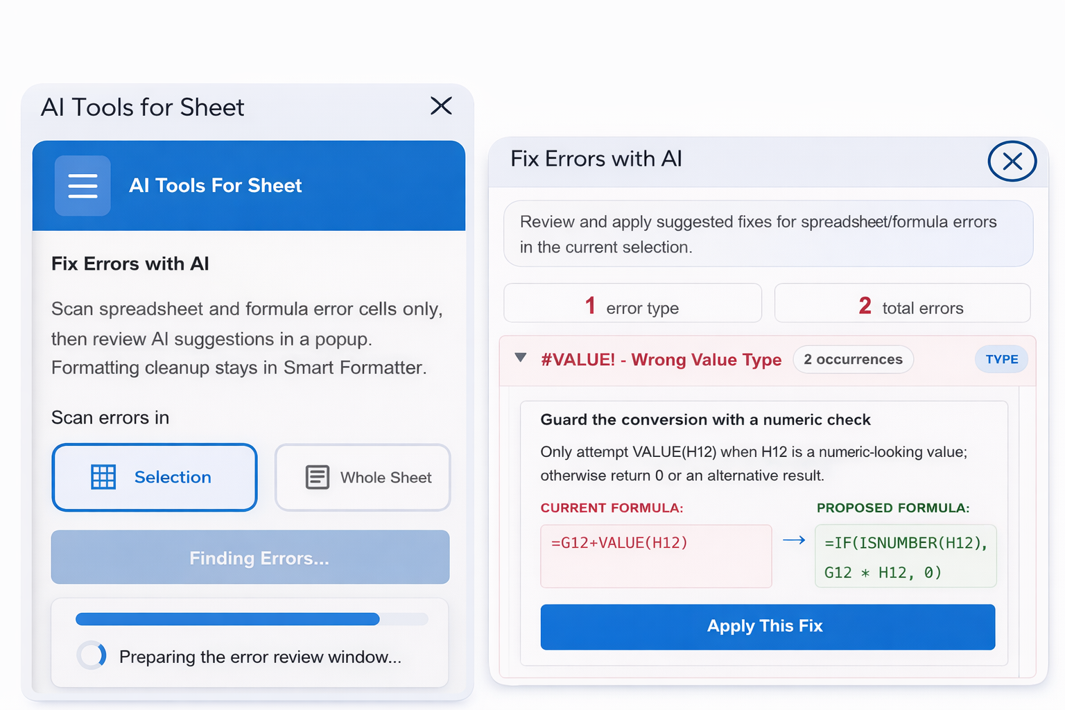1065x710 pixels.
Task: Click the Finding Errors button
Action: 250,557
